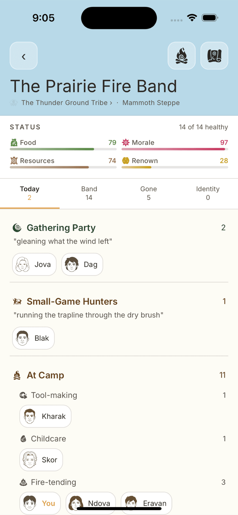Tap the Small-Game Hunters animal icon

[x=17, y=301]
